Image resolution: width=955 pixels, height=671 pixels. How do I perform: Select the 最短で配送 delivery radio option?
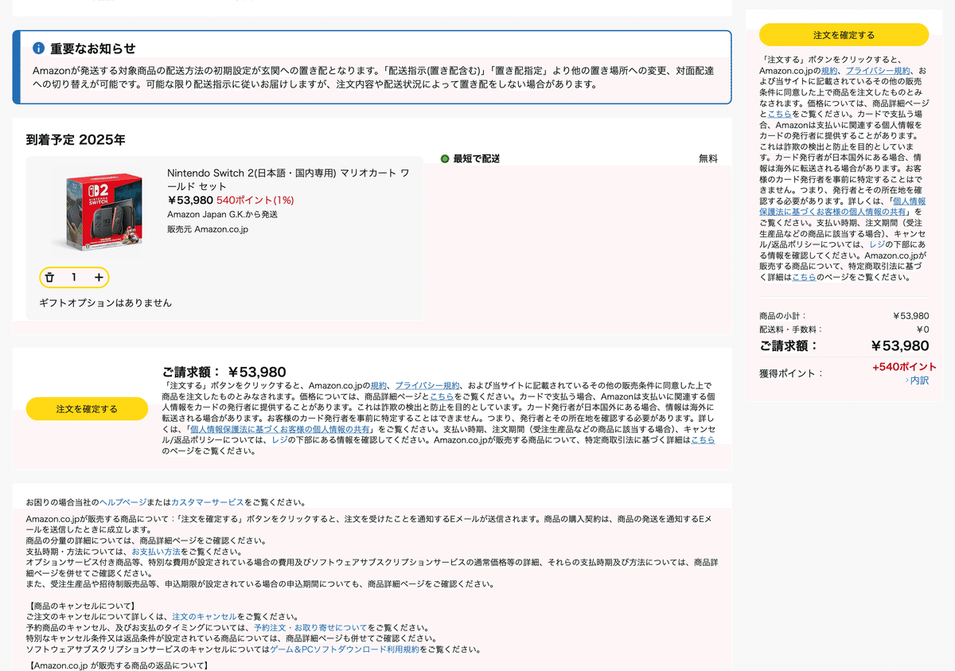[x=445, y=158]
